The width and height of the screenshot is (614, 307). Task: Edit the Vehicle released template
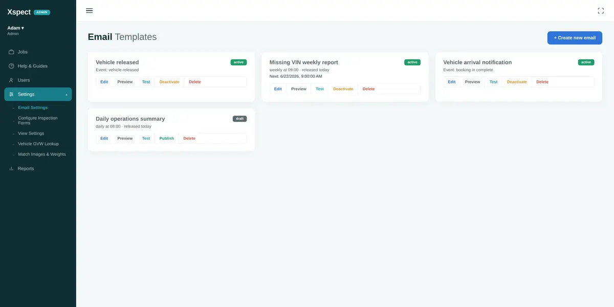coord(104,82)
